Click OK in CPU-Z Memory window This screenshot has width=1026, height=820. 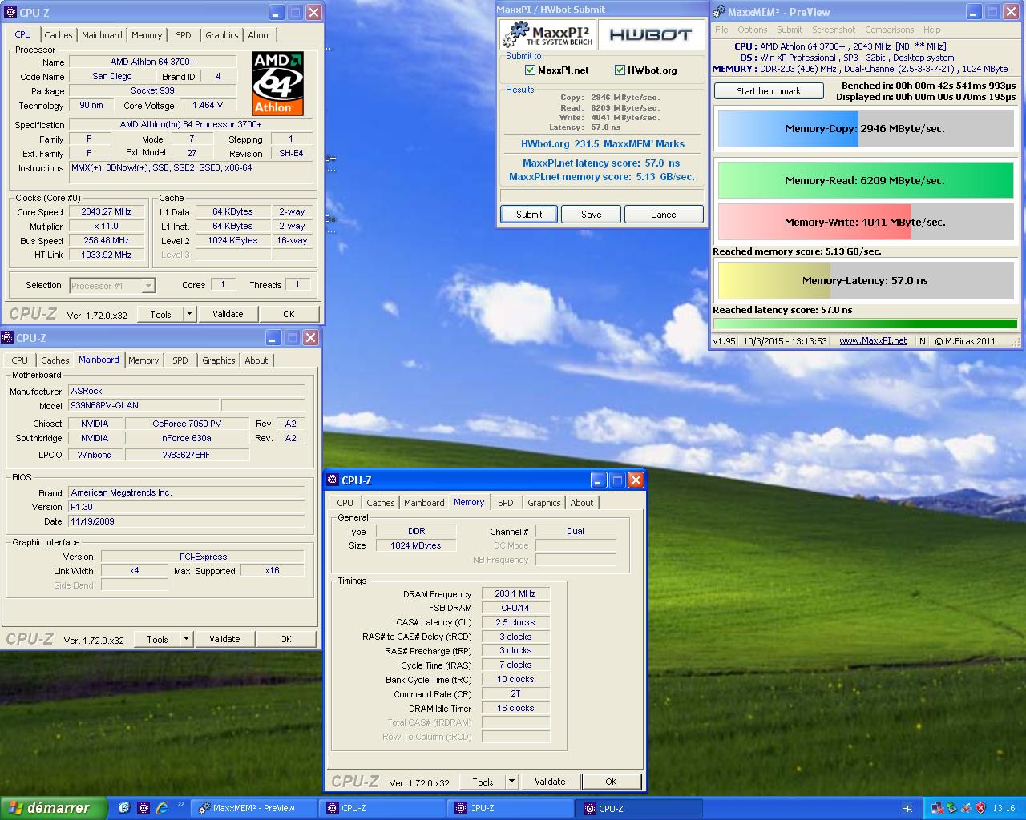611,782
